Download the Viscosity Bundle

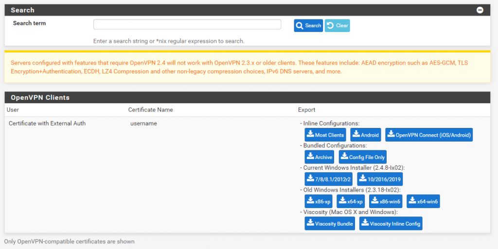coord(330,224)
